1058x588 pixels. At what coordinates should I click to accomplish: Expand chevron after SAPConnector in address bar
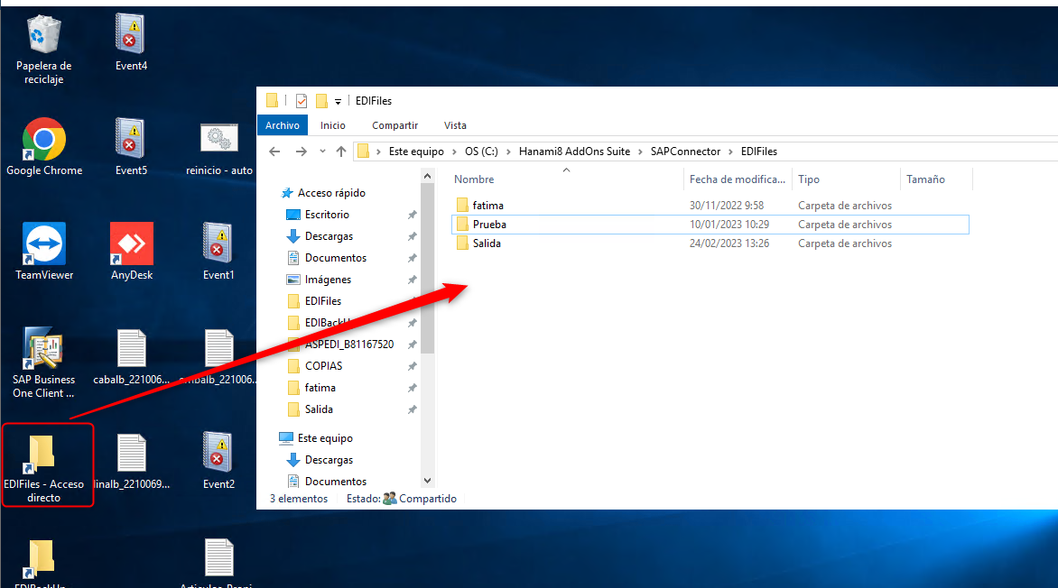[x=730, y=152]
